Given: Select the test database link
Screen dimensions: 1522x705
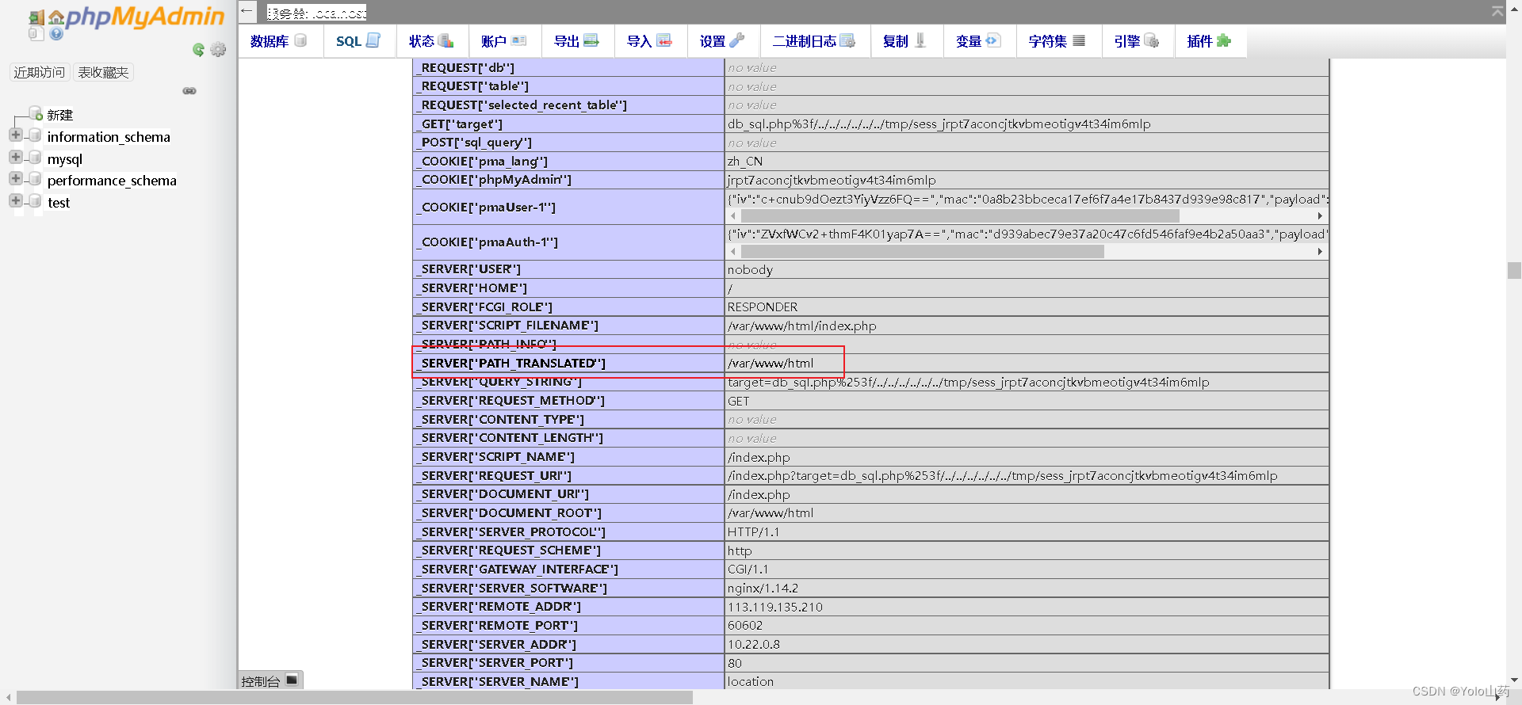Looking at the screenshot, I should (59, 203).
